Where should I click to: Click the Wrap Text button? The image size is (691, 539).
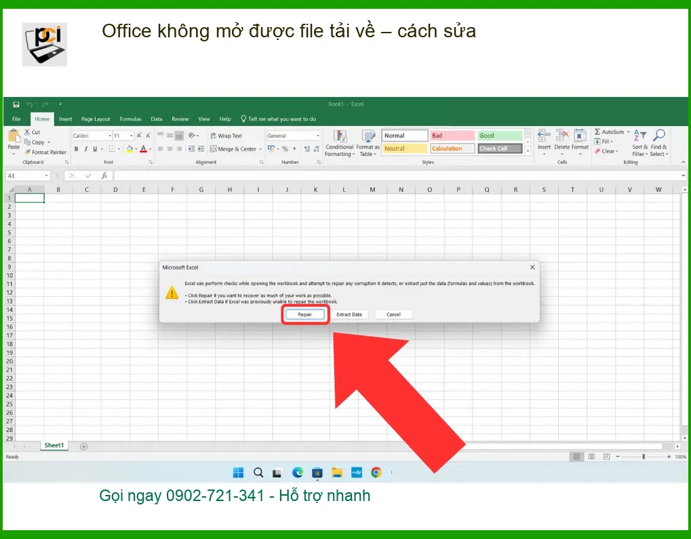[x=226, y=136]
